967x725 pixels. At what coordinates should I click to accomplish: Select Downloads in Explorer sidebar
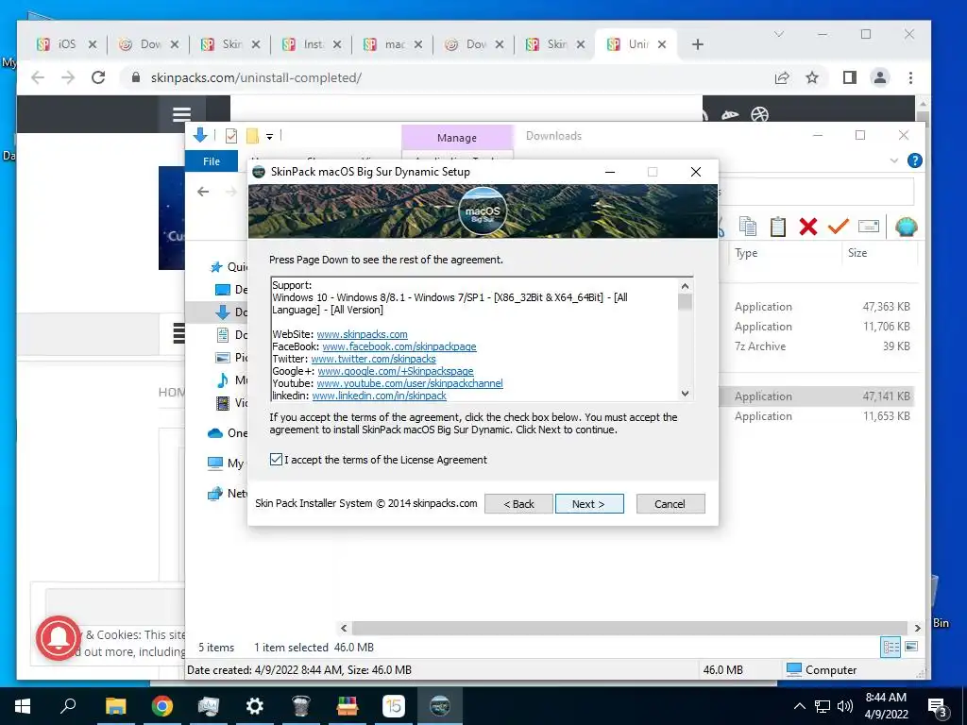pos(230,312)
